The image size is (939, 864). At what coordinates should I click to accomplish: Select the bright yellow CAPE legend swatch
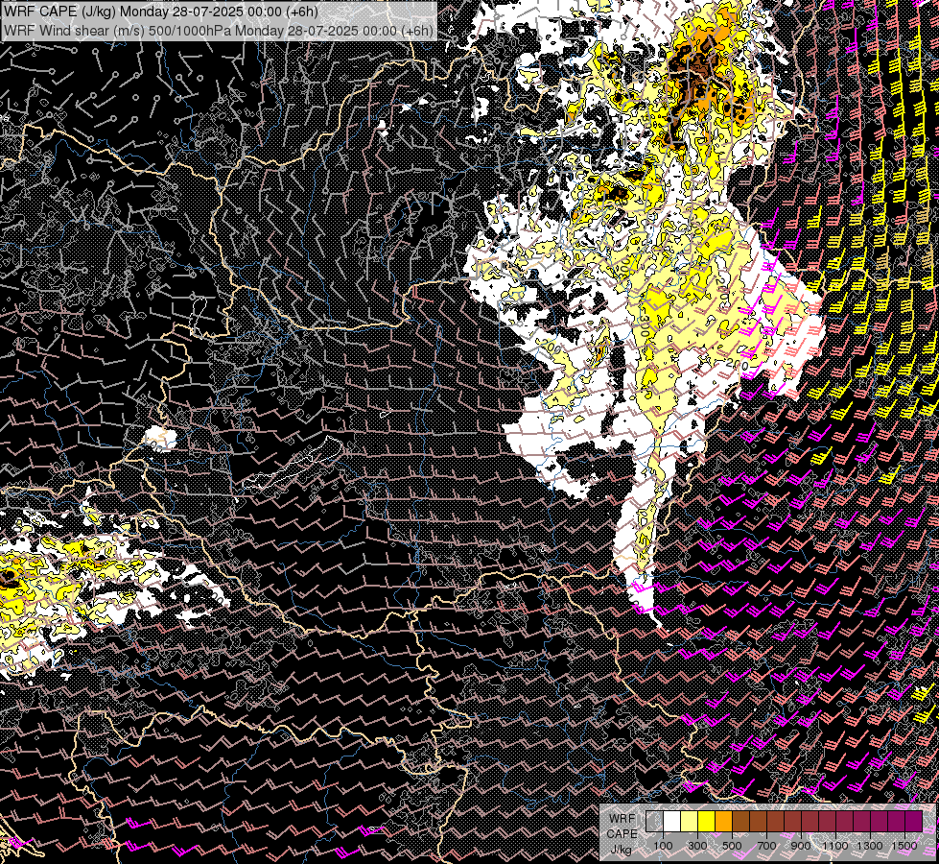coord(707,821)
